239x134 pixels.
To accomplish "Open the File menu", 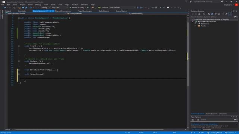I will tap(3, 5).
